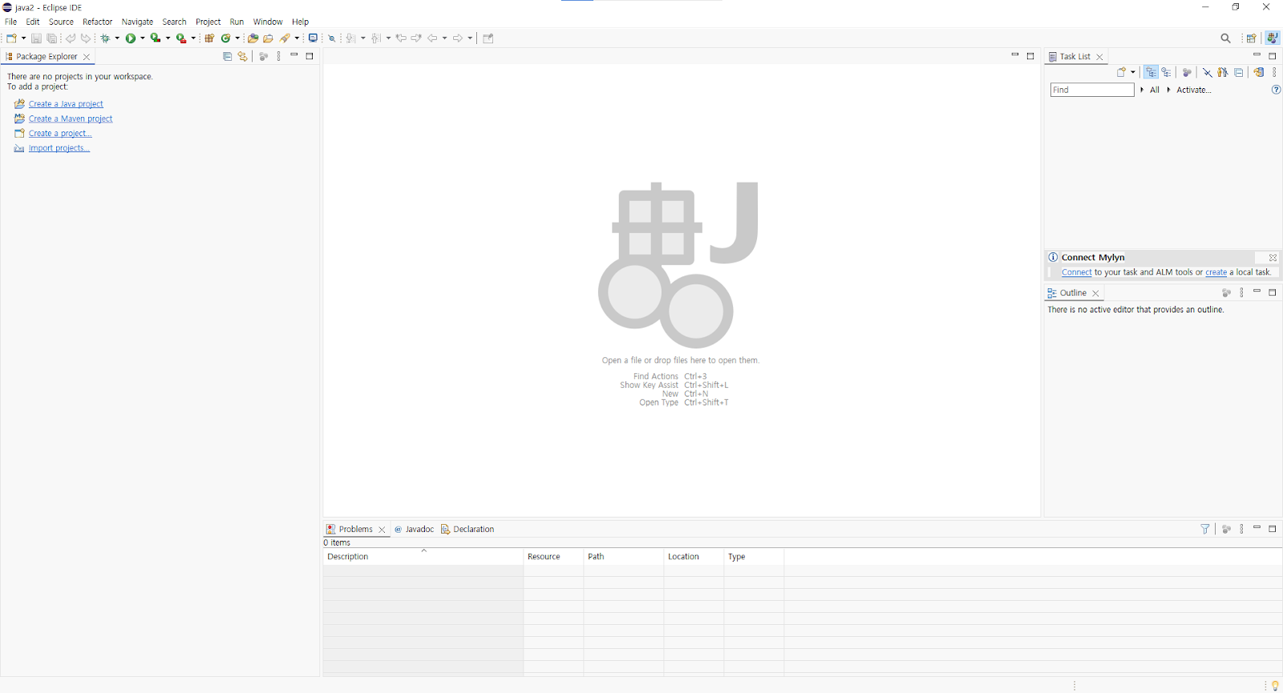Click the Open Task folder icon
Viewport: 1283px width, 693px height.
point(268,38)
